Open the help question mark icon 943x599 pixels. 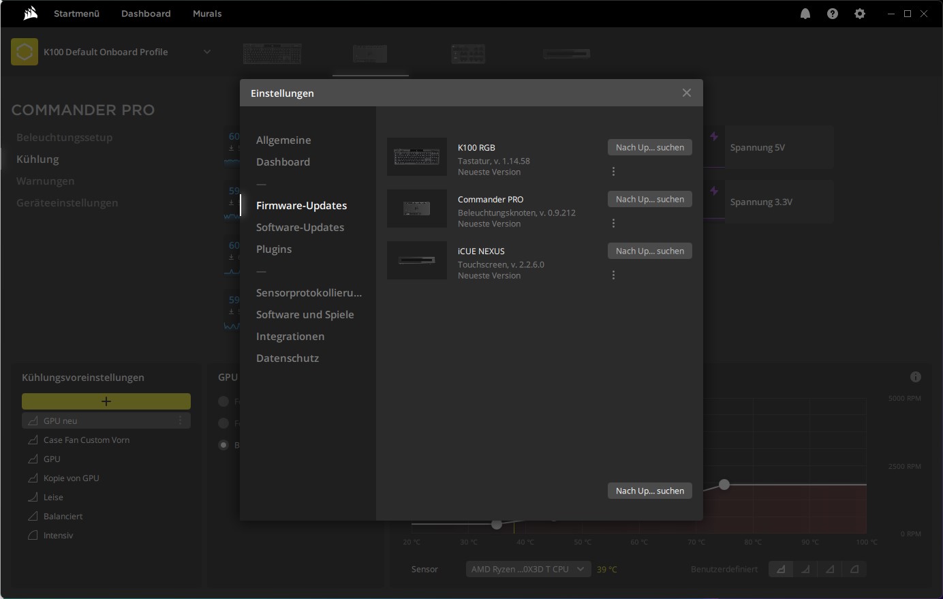pos(833,14)
